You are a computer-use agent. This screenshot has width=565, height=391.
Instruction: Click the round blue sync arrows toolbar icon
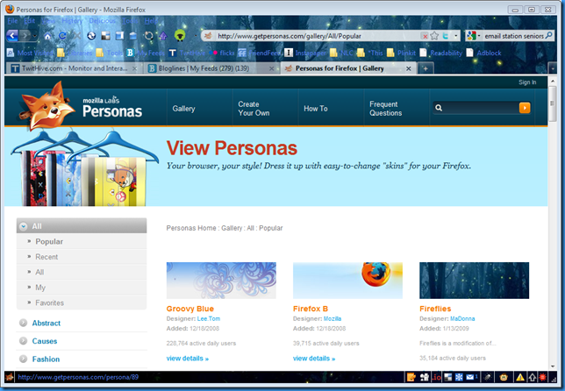[91, 36]
